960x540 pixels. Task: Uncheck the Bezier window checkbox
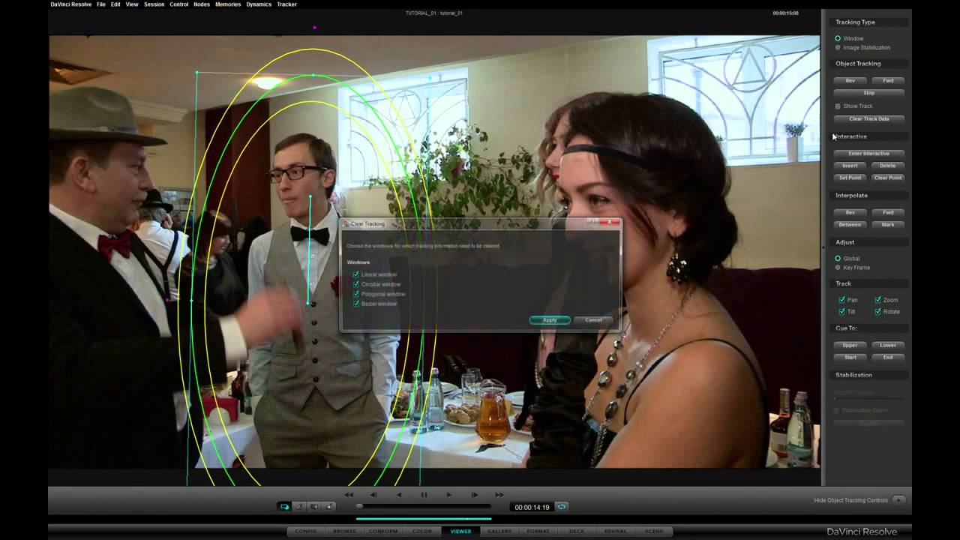pos(355,304)
